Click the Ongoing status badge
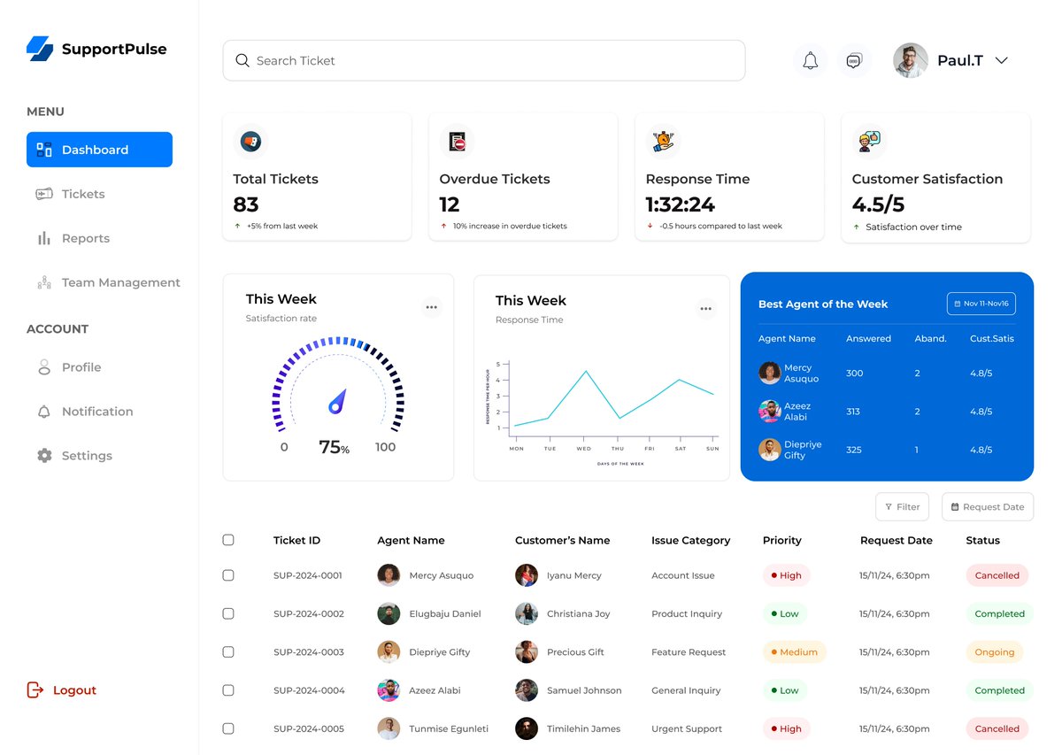The width and height of the screenshot is (1062, 755). point(995,652)
